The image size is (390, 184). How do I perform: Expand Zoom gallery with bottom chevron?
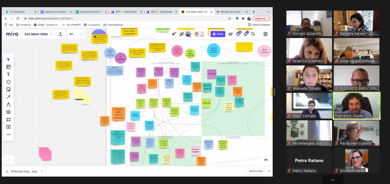(333, 180)
